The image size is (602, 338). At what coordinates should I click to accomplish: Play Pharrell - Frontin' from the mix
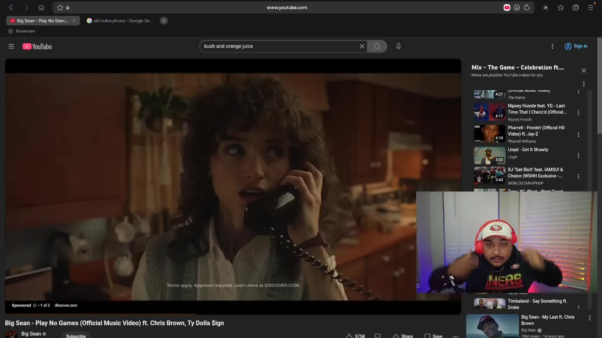(536, 131)
